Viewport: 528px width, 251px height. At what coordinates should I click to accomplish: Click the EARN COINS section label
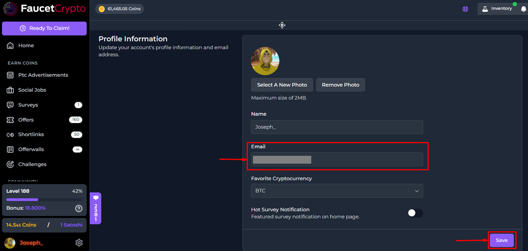(22, 63)
